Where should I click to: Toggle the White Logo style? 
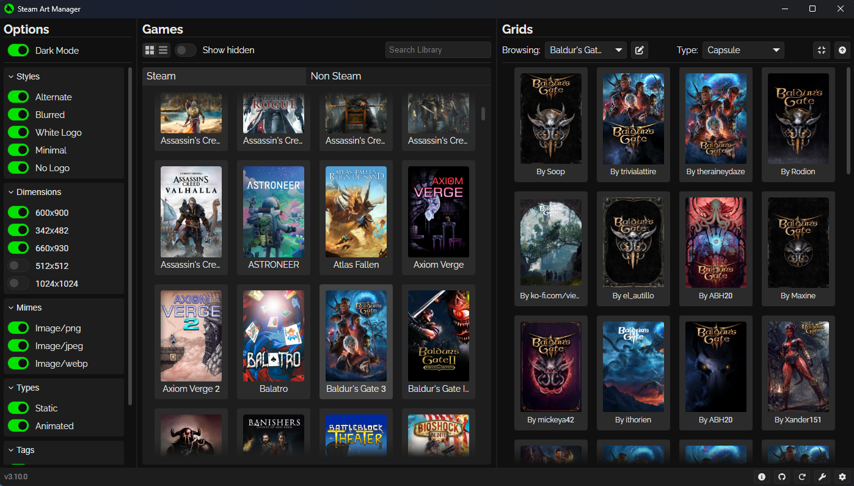coord(18,133)
